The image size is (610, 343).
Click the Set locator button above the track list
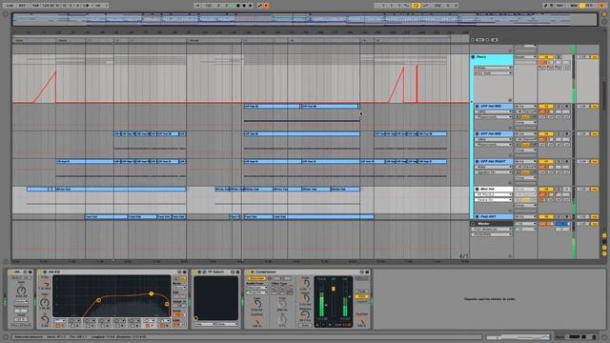[480, 40]
